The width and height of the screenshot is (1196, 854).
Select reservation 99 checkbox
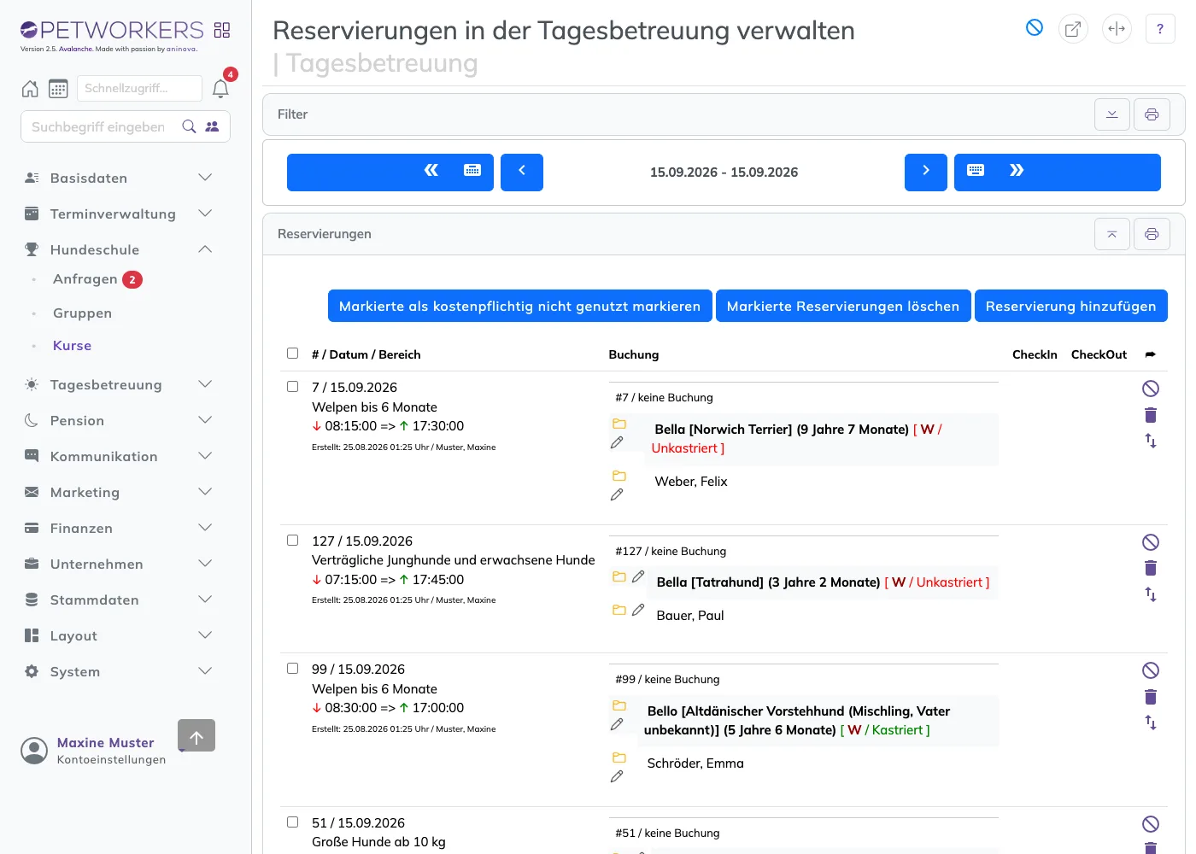click(292, 668)
